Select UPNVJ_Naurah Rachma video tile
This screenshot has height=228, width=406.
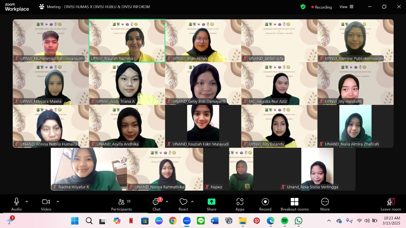click(127, 40)
